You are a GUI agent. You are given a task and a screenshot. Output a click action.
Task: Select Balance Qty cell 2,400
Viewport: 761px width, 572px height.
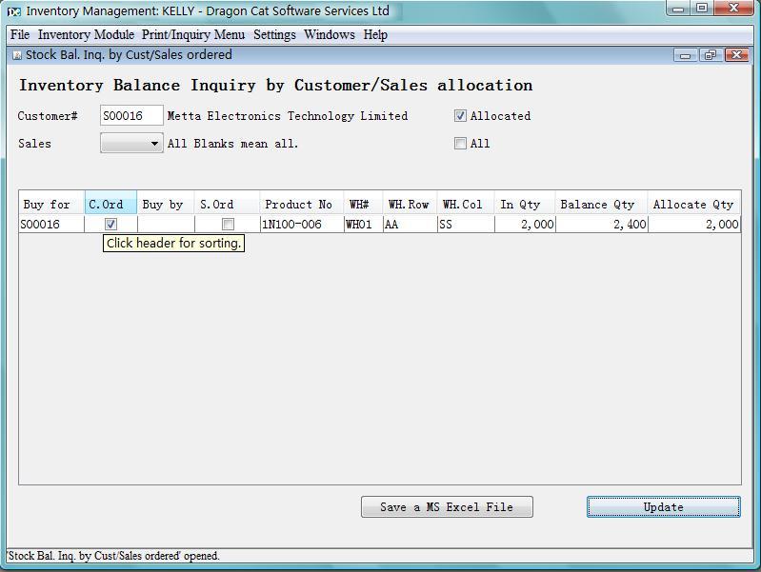click(x=602, y=225)
